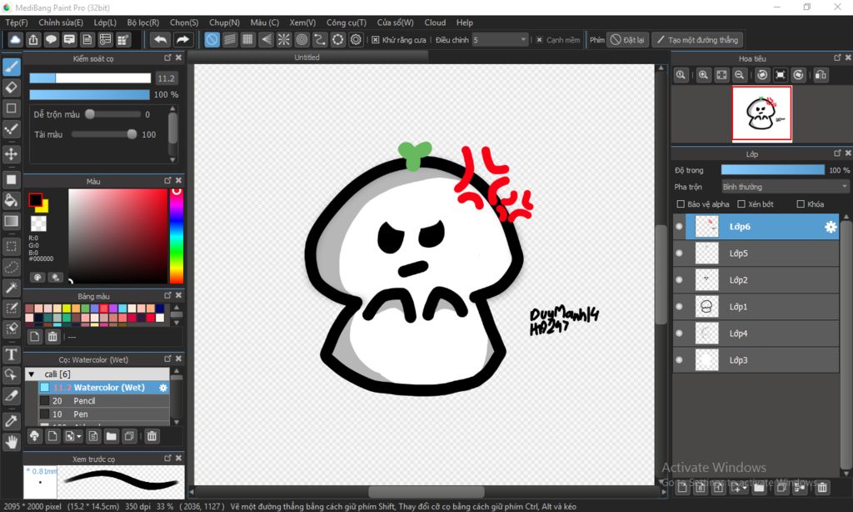Collapse the cali [6] brush group

pos(32,374)
